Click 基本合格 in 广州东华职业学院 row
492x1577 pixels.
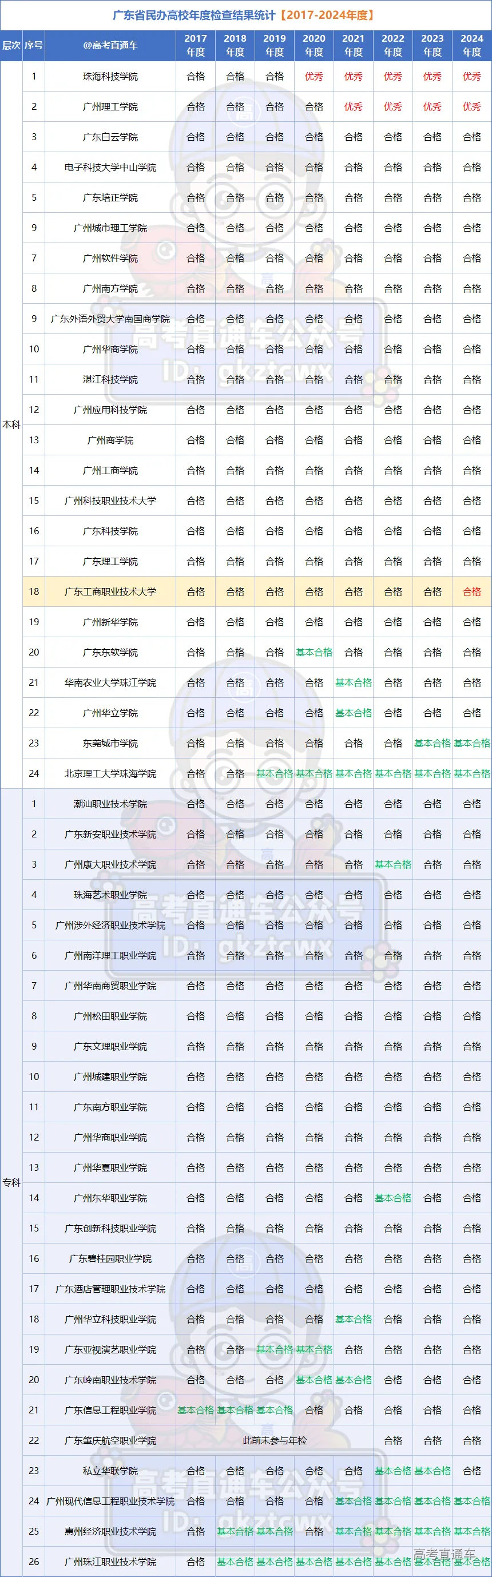pos(393,1197)
